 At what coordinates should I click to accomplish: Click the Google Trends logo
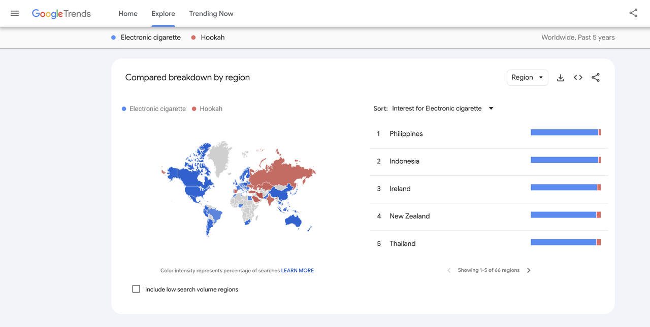(61, 14)
